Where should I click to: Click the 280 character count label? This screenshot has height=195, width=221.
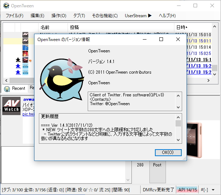tap(140, 165)
